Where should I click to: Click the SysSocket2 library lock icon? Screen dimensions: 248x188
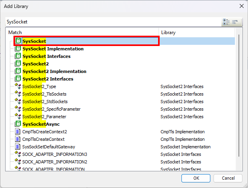[18, 63]
